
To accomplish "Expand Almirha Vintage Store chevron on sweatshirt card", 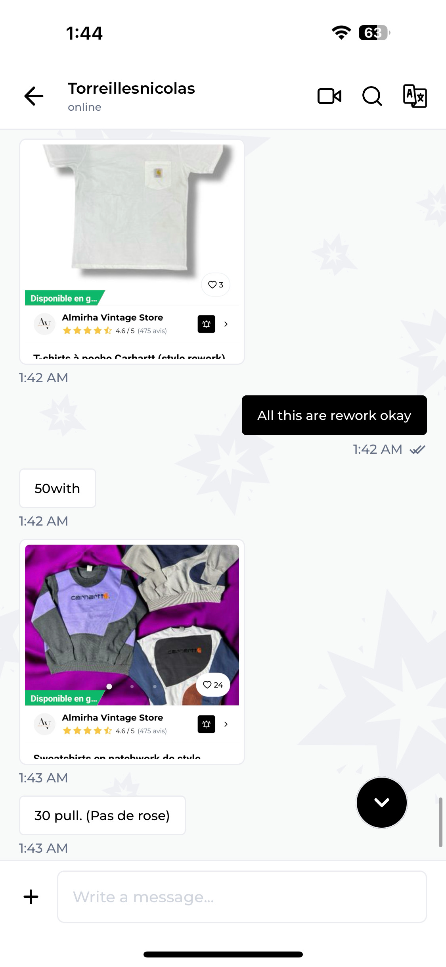I will [226, 724].
